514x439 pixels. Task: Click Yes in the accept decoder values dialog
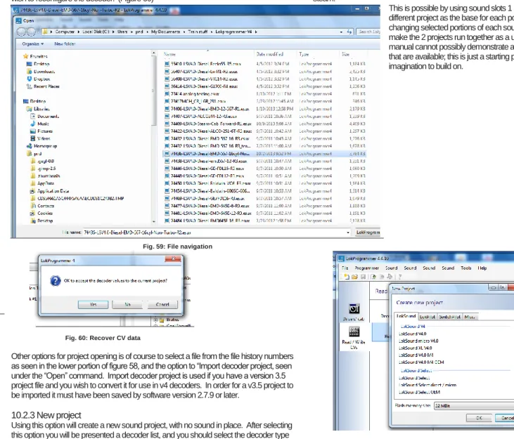(x=93, y=304)
